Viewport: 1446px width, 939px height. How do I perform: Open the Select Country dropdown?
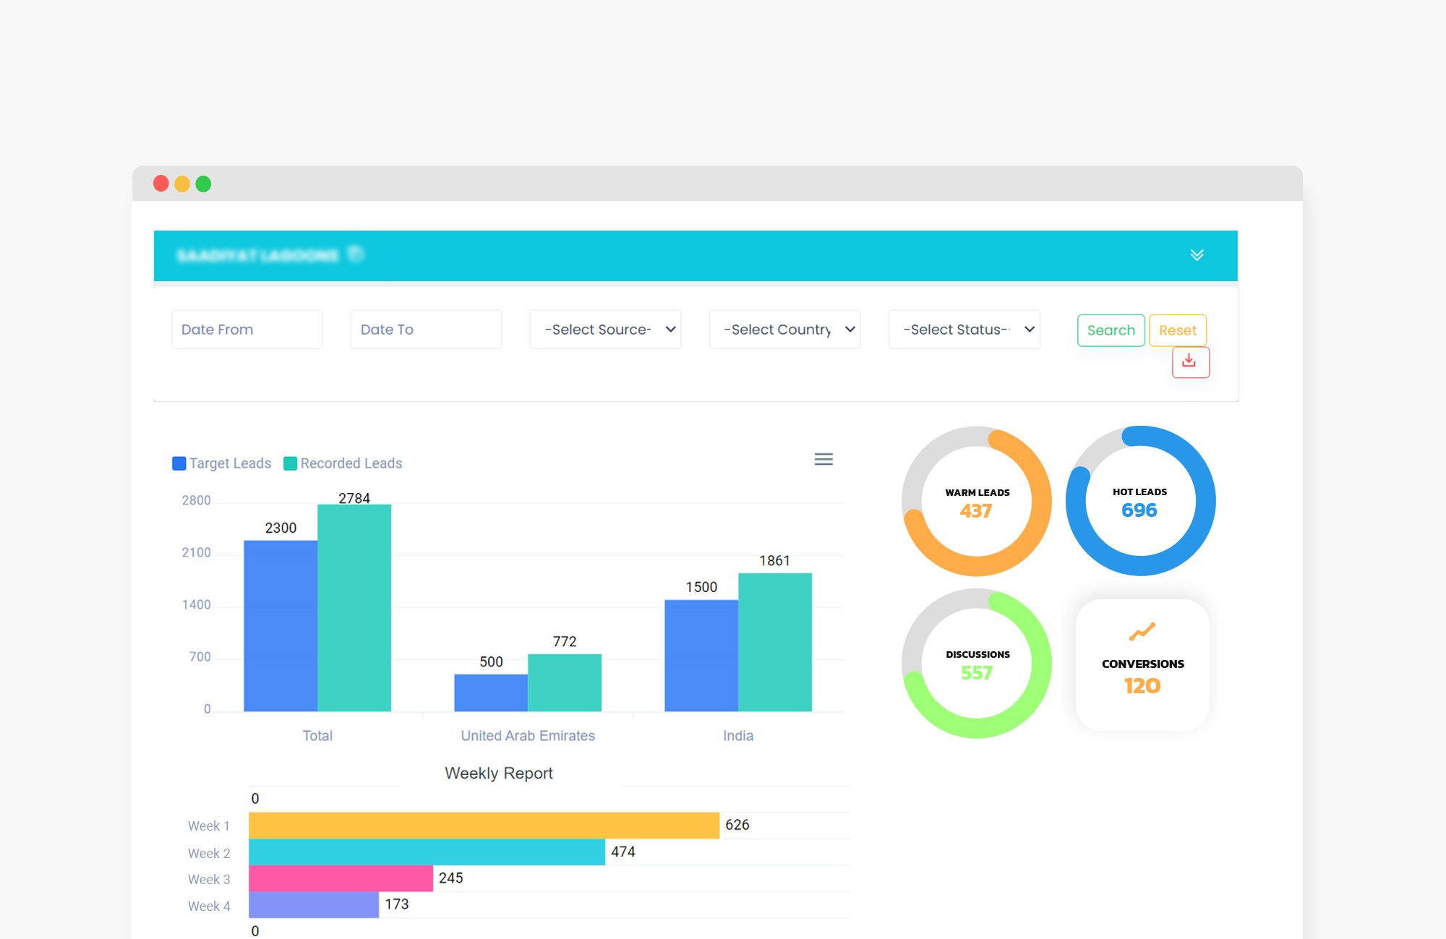[784, 330]
